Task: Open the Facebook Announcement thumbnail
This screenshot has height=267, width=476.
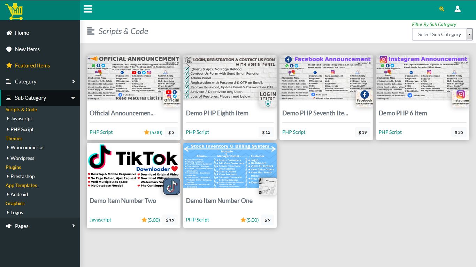Action: (x=326, y=78)
